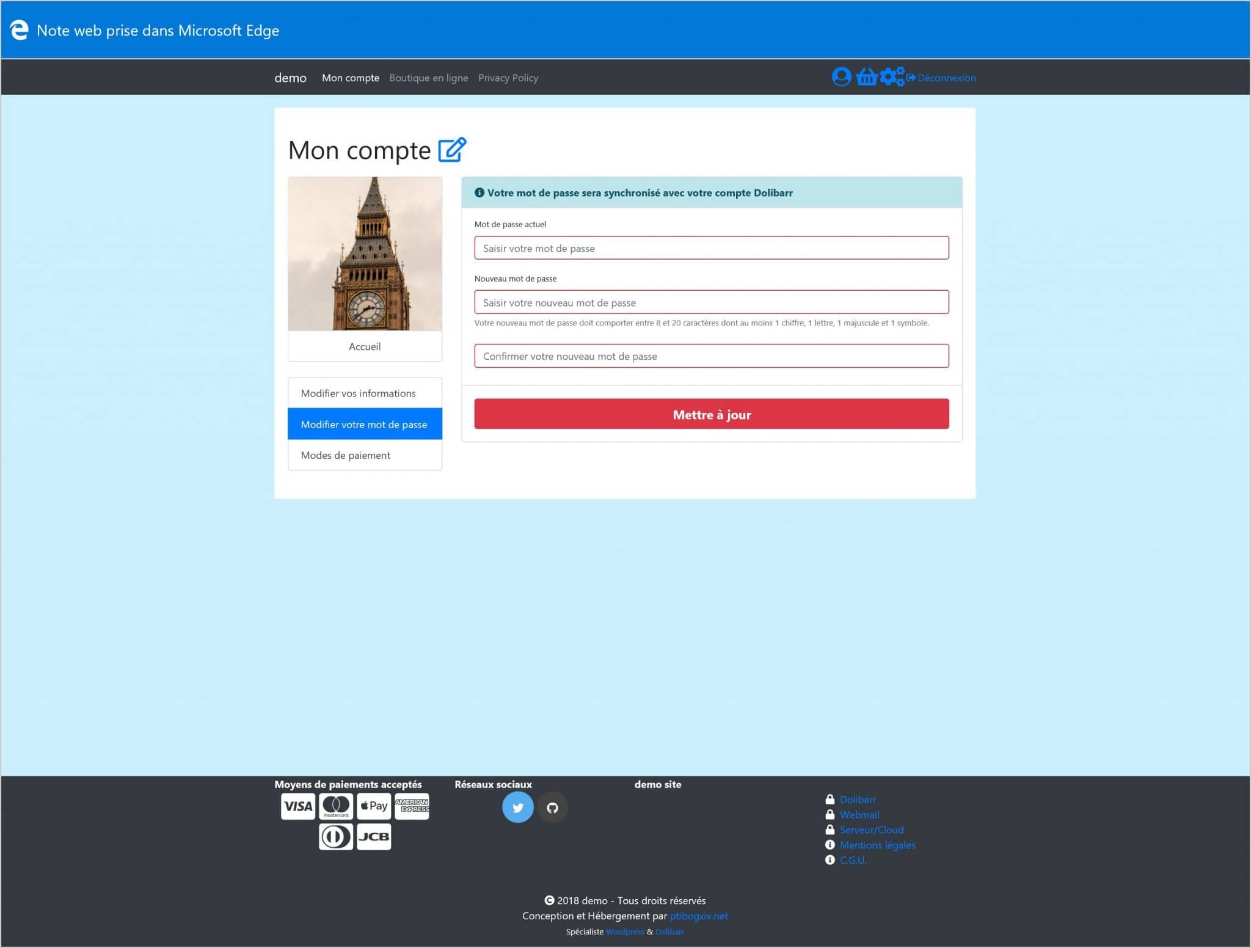The image size is (1251, 948).
Task: Select Modifier votre mot de passe item
Action: (x=365, y=424)
